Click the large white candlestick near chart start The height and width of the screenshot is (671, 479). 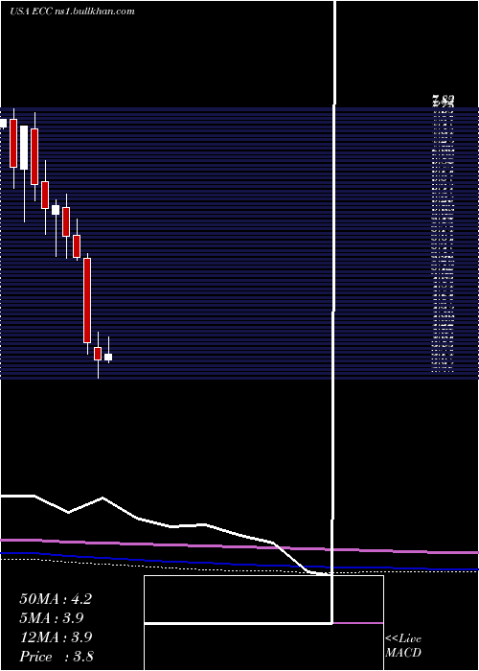pos(24,148)
